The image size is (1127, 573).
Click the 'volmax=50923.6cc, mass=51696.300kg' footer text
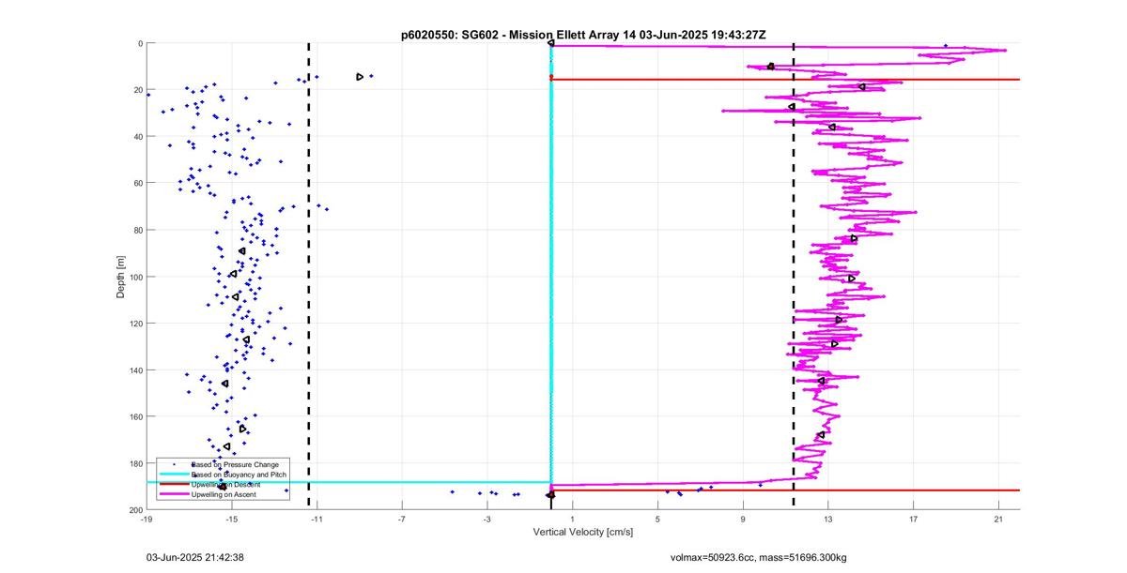coord(758,557)
